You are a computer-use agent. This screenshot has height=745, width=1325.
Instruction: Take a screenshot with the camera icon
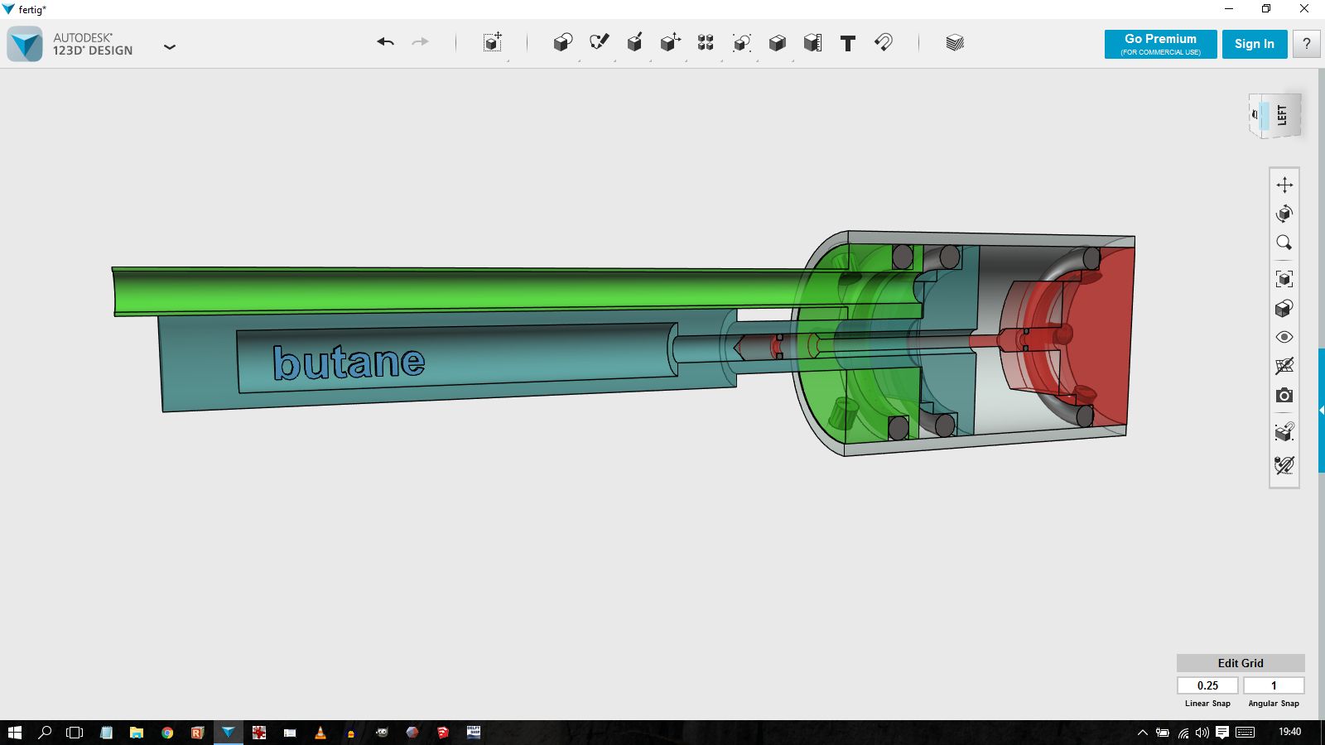coord(1284,396)
